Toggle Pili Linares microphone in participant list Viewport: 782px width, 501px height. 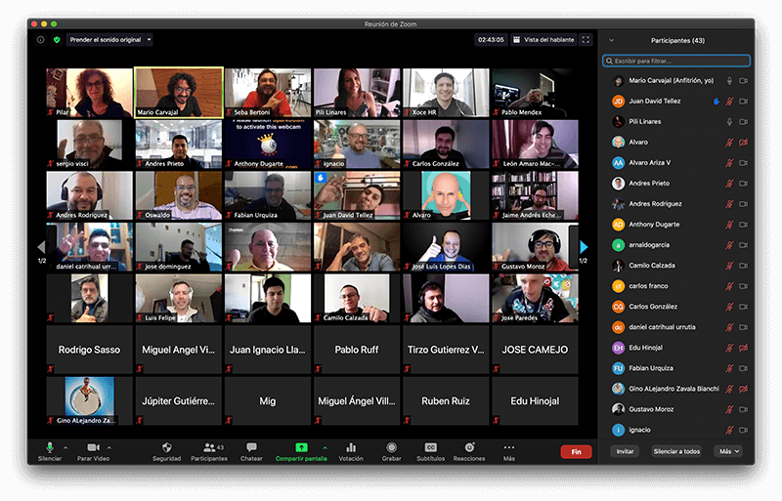728,121
